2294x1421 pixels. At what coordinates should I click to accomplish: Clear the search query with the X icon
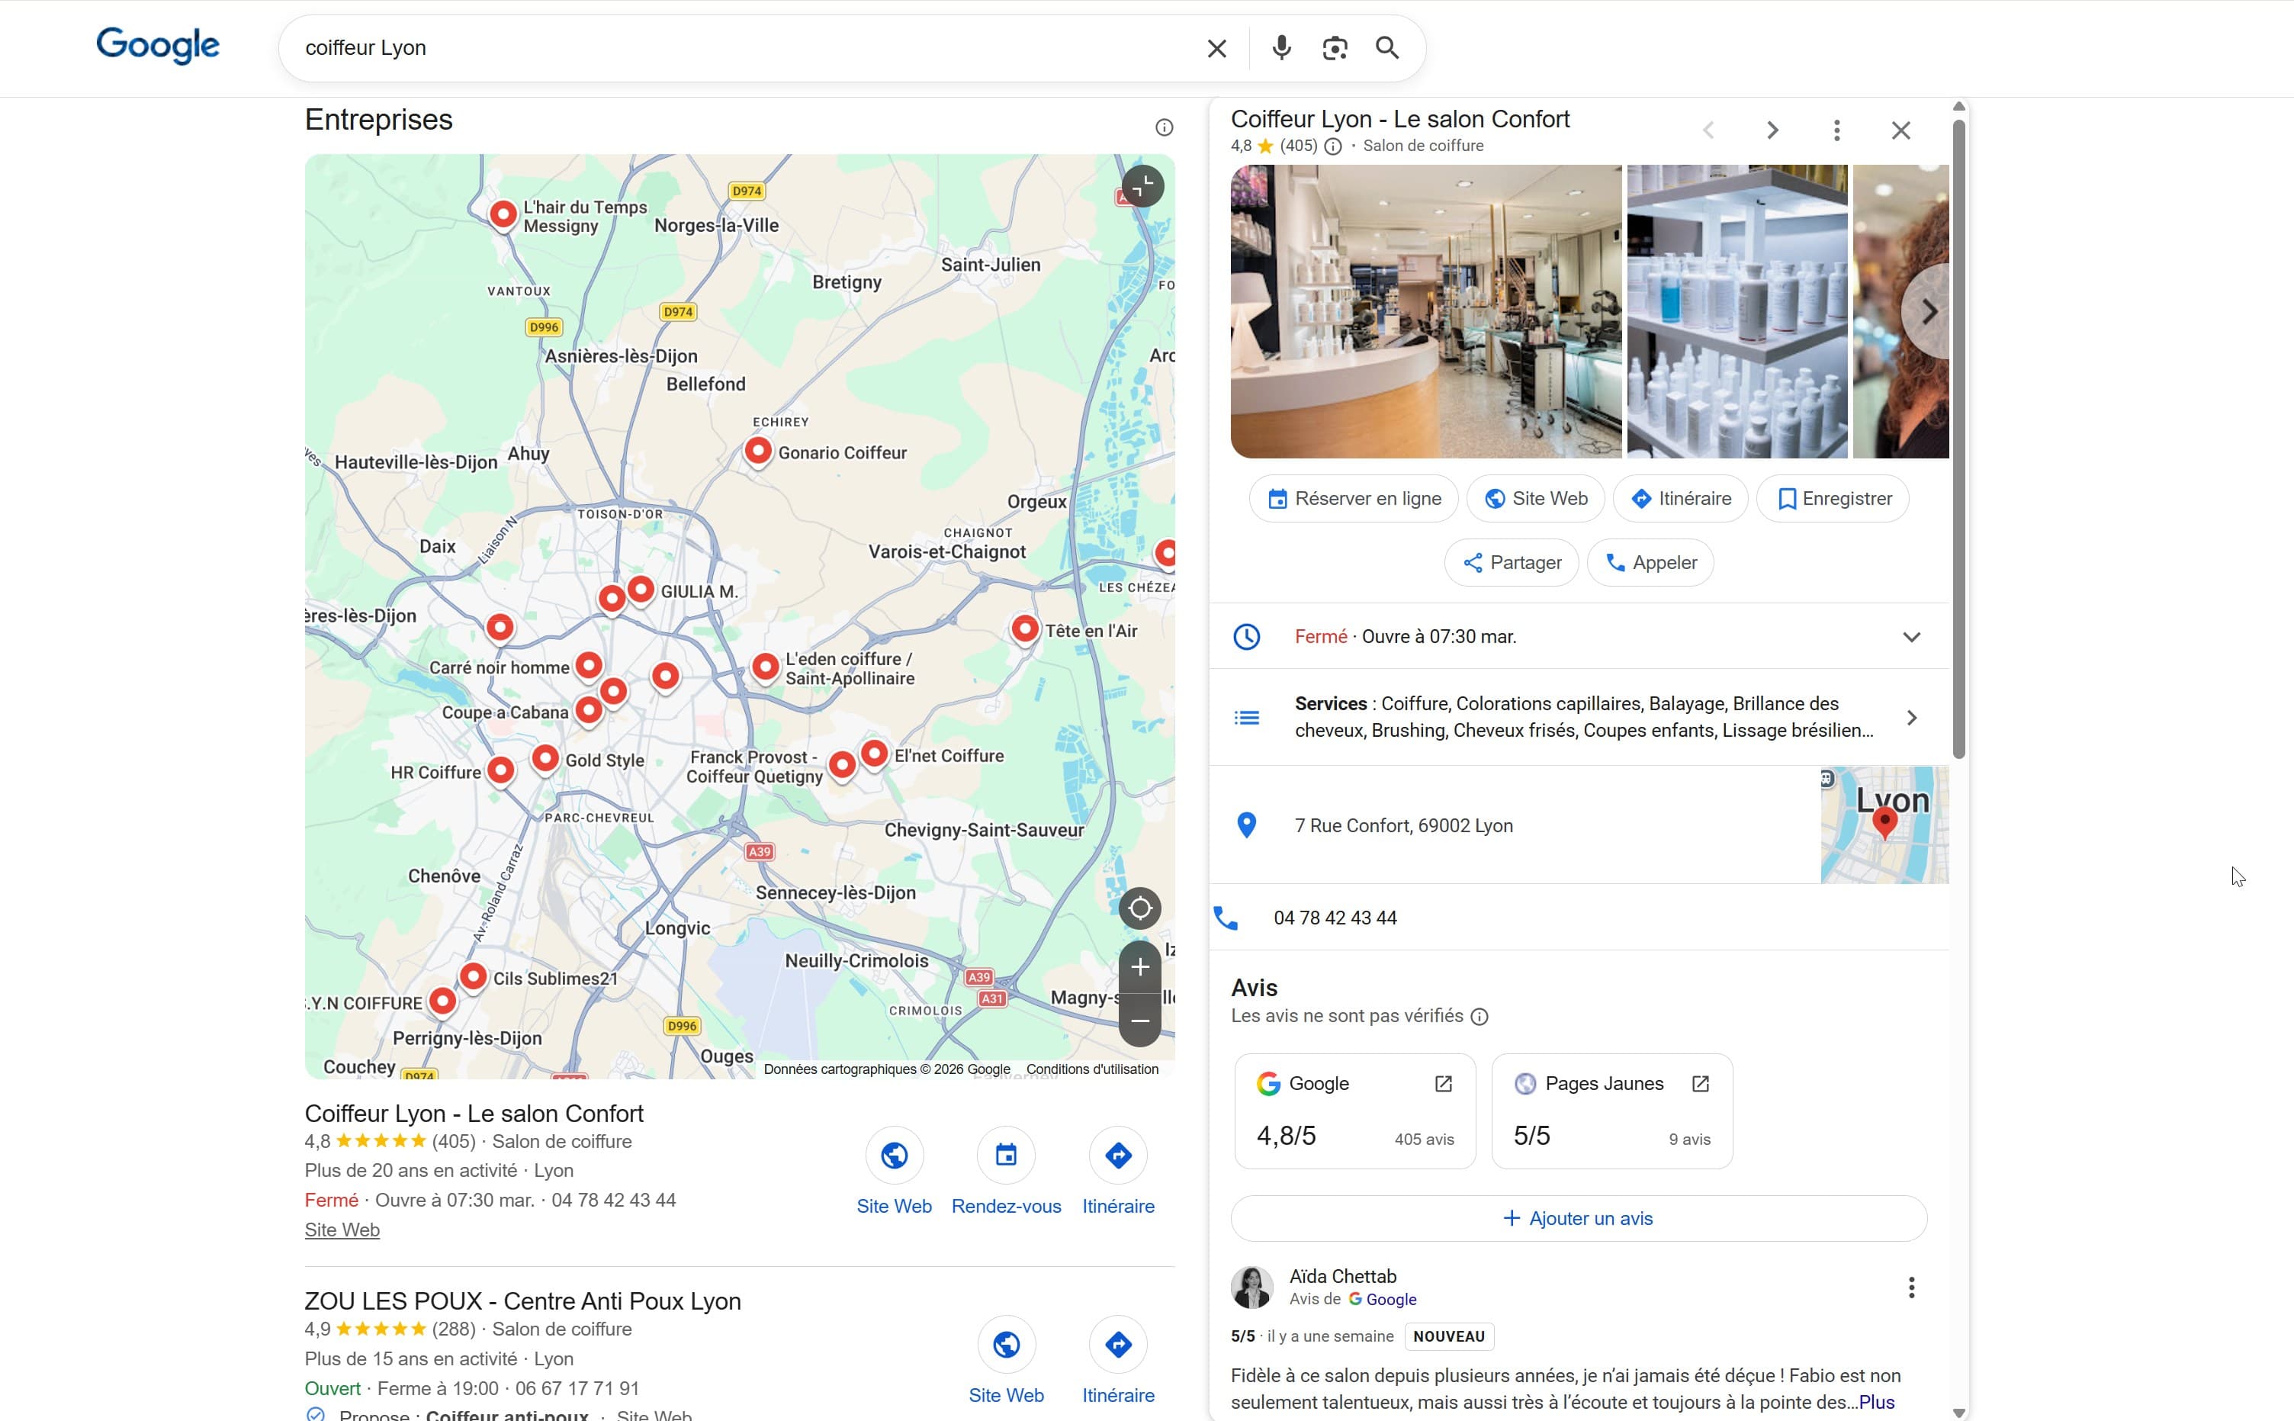click(x=1216, y=47)
